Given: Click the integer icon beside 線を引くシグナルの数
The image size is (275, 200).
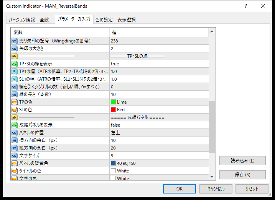Looking at the screenshot, I should 15,87.
